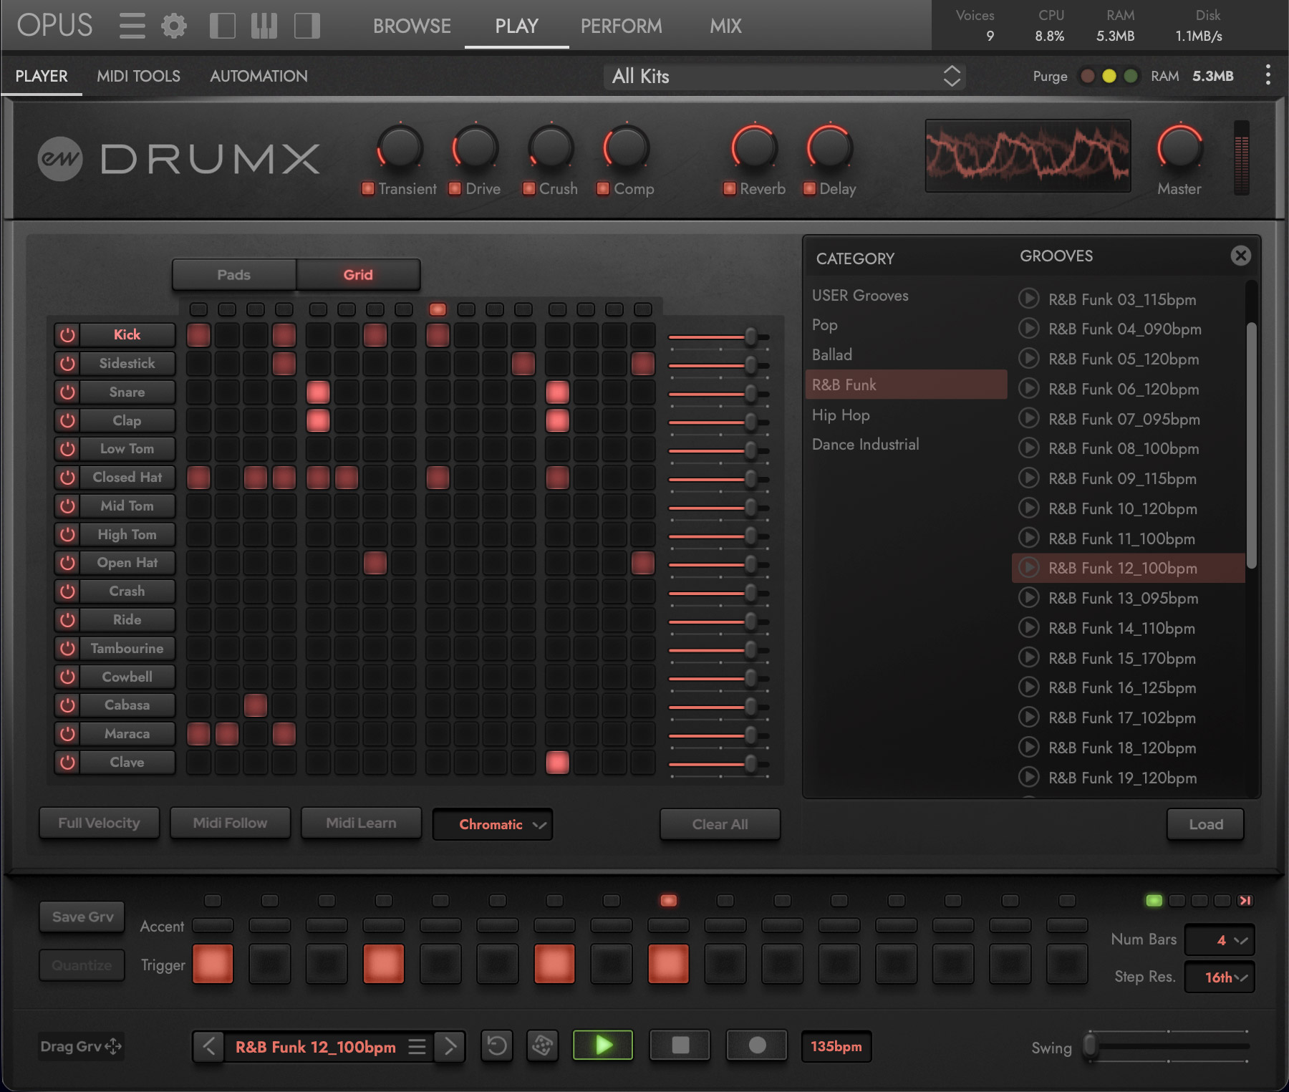This screenshot has width=1289, height=1092.
Task: Switch to the PERFORM tab
Action: click(621, 26)
